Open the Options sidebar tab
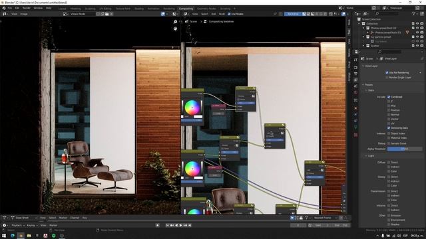 (349, 52)
